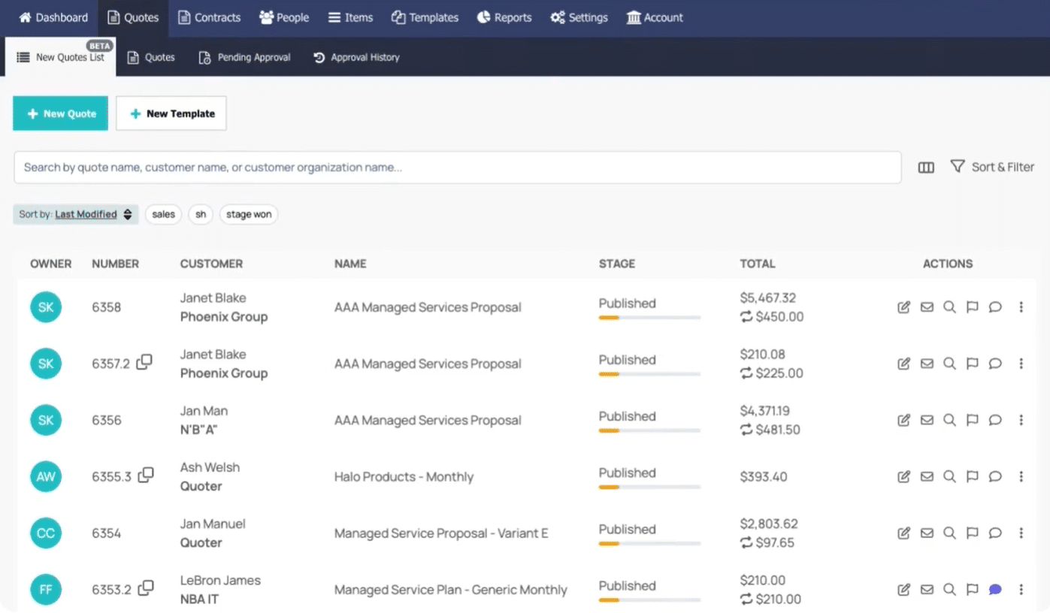
Task: Click magnifier preview icon for quote 6356
Action: [949, 420]
